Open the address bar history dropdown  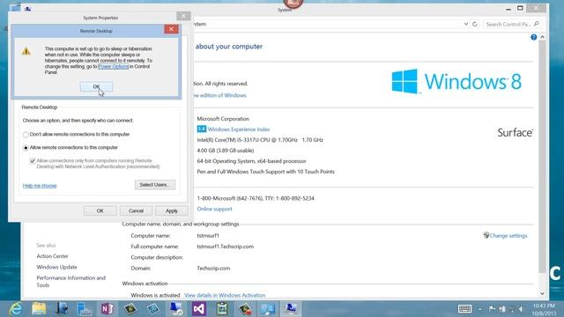466,24
